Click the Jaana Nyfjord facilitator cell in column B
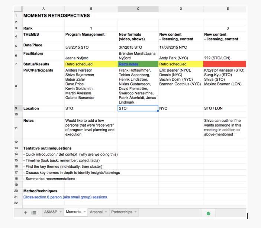 (x=91, y=56)
